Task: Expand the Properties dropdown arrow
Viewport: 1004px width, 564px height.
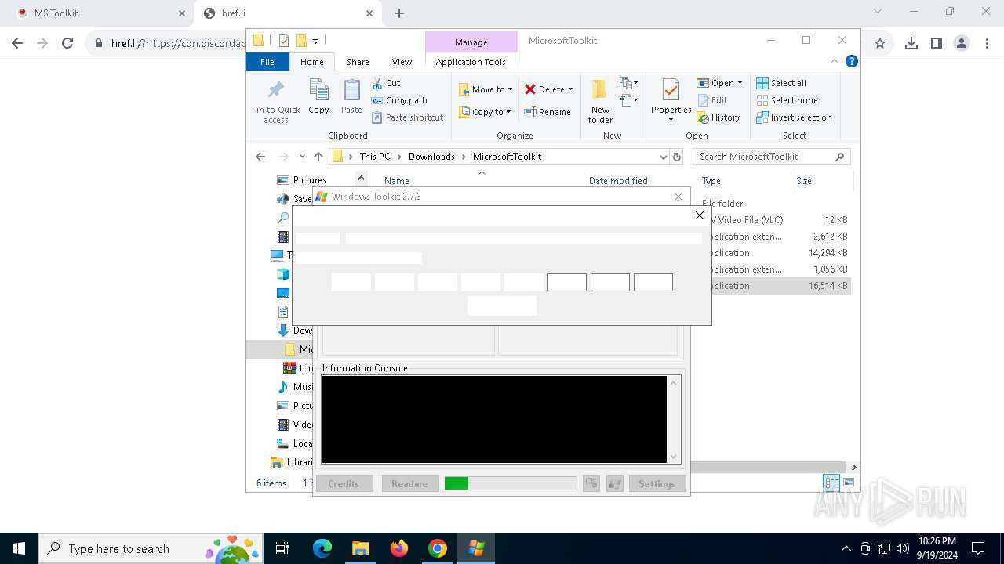Action: point(671,120)
